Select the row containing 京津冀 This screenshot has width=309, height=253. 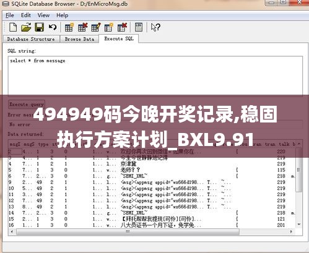pos(152,164)
